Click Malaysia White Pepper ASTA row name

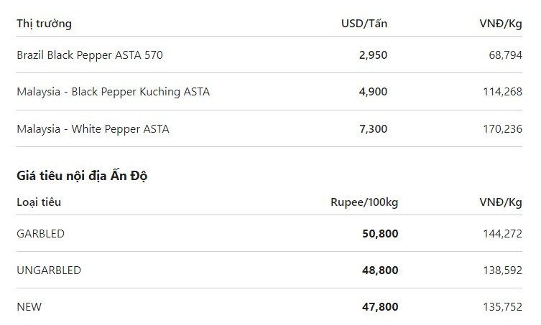(x=93, y=129)
